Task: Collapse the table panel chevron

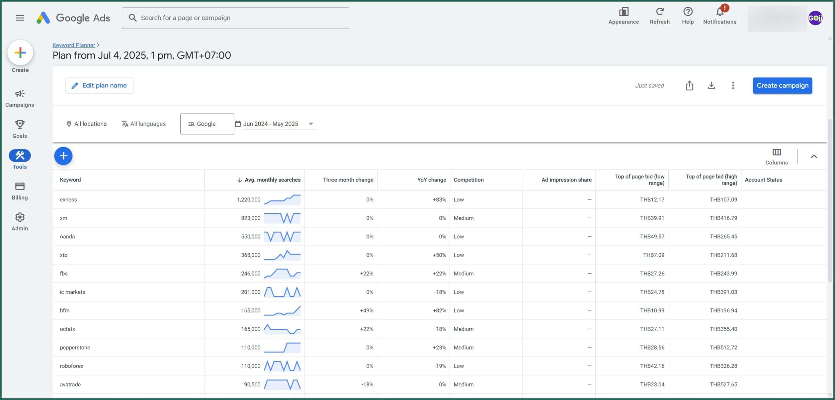Action: 814,156
